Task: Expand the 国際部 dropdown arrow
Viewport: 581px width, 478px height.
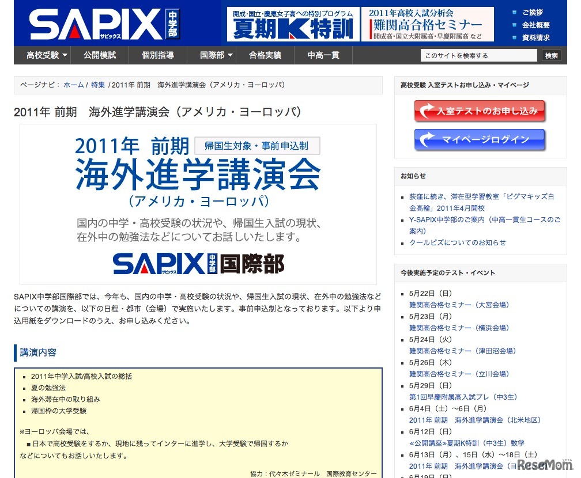Action: click(x=230, y=55)
